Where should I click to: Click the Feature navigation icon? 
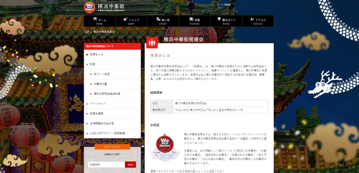coord(191,19)
